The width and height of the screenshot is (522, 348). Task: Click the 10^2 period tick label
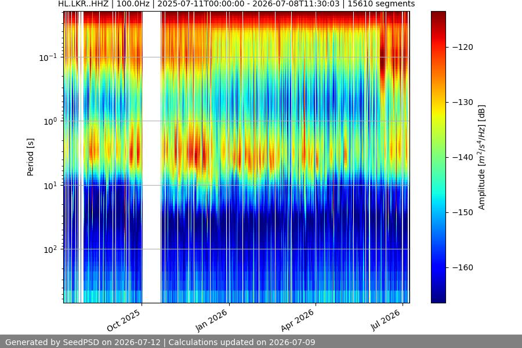50,249
